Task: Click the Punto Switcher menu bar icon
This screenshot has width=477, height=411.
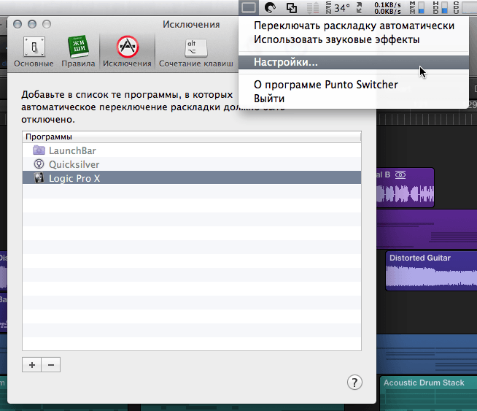Action: point(249,7)
